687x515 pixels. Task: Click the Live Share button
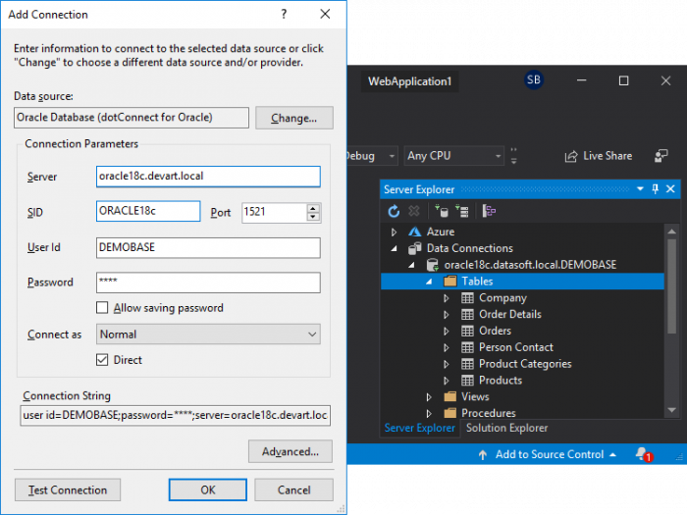point(598,155)
